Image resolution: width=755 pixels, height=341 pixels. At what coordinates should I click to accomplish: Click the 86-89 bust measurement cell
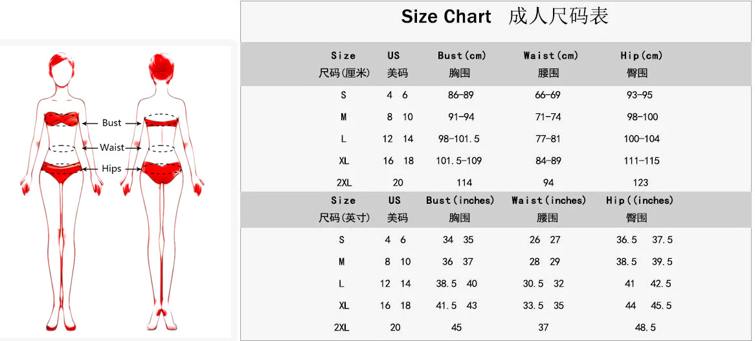pos(461,95)
